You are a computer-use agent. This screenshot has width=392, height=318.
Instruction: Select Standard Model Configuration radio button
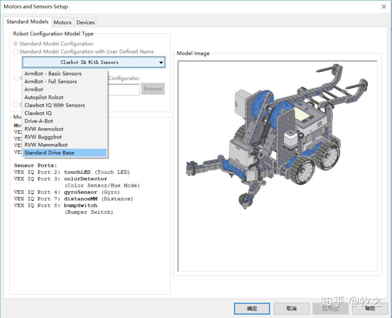pos(16,44)
